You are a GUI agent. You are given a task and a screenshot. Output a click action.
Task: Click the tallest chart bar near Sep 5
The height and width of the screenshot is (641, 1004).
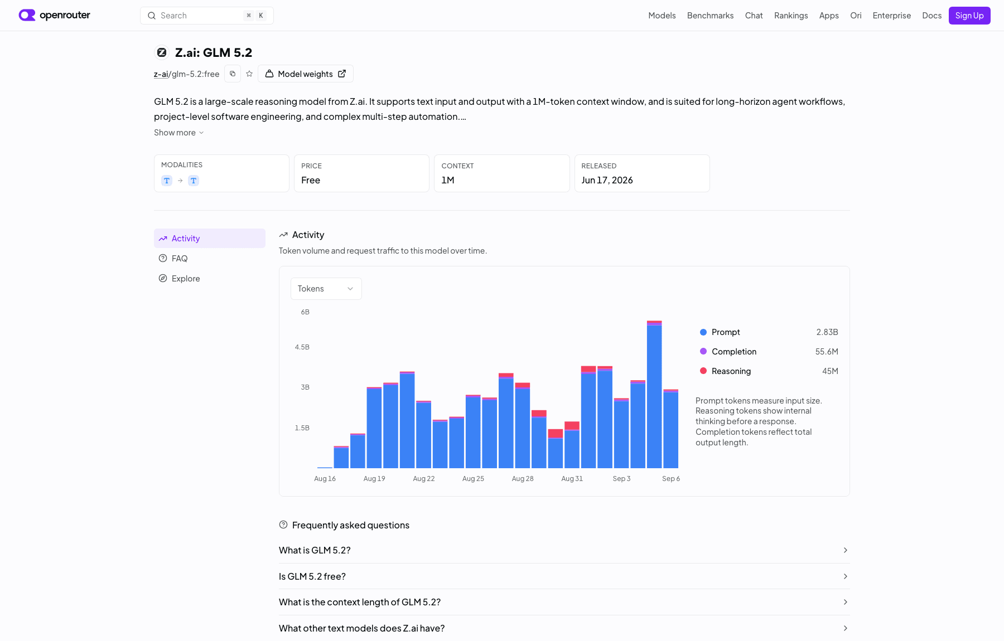click(x=654, y=395)
